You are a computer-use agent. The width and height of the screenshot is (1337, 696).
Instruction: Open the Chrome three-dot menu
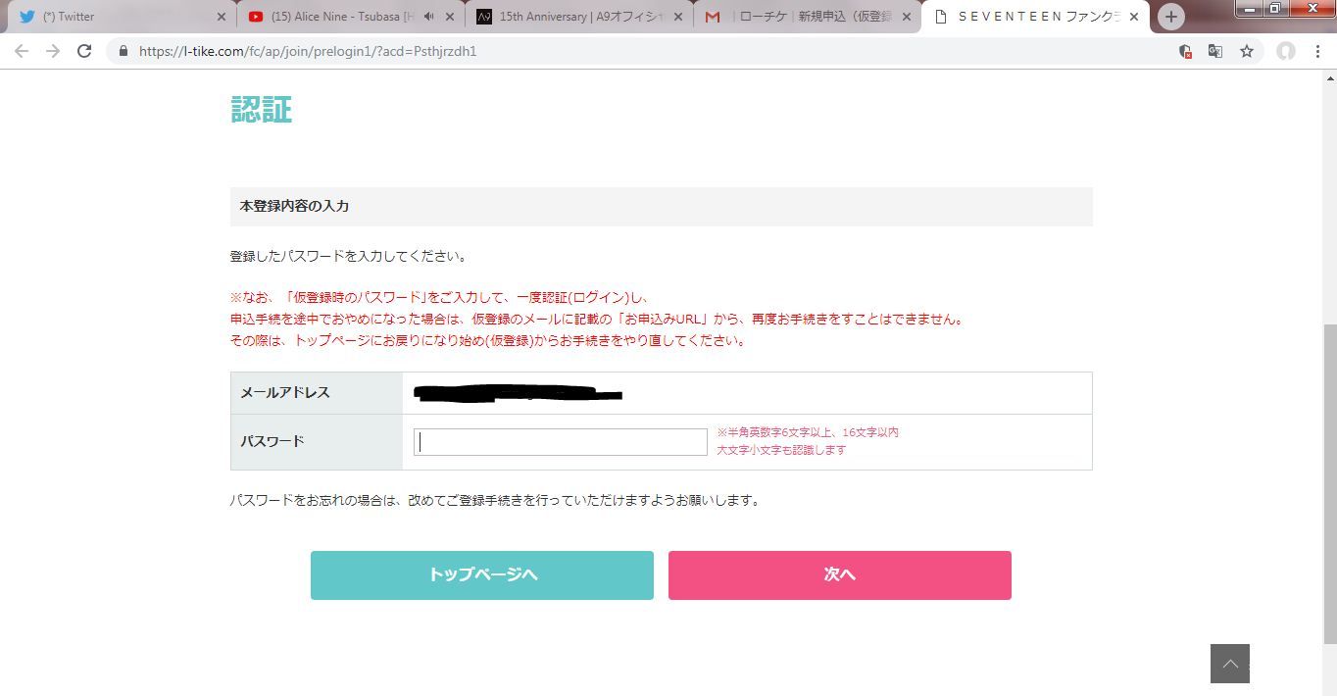click(1317, 51)
